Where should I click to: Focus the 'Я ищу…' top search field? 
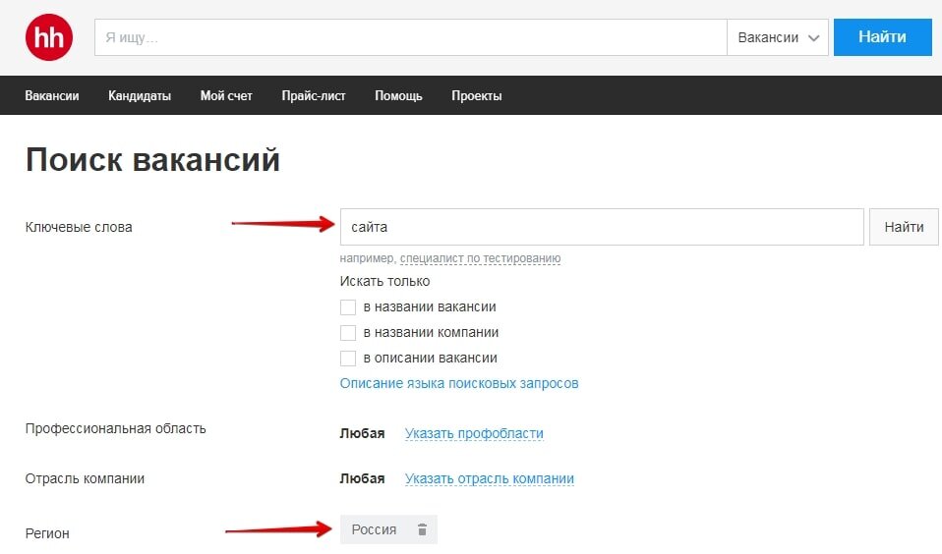pyautogui.click(x=411, y=37)
